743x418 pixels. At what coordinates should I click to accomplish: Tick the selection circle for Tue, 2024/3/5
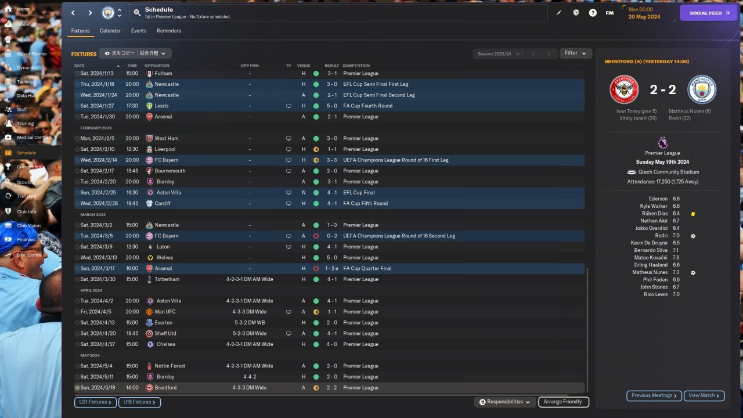[x=77, y=236]
